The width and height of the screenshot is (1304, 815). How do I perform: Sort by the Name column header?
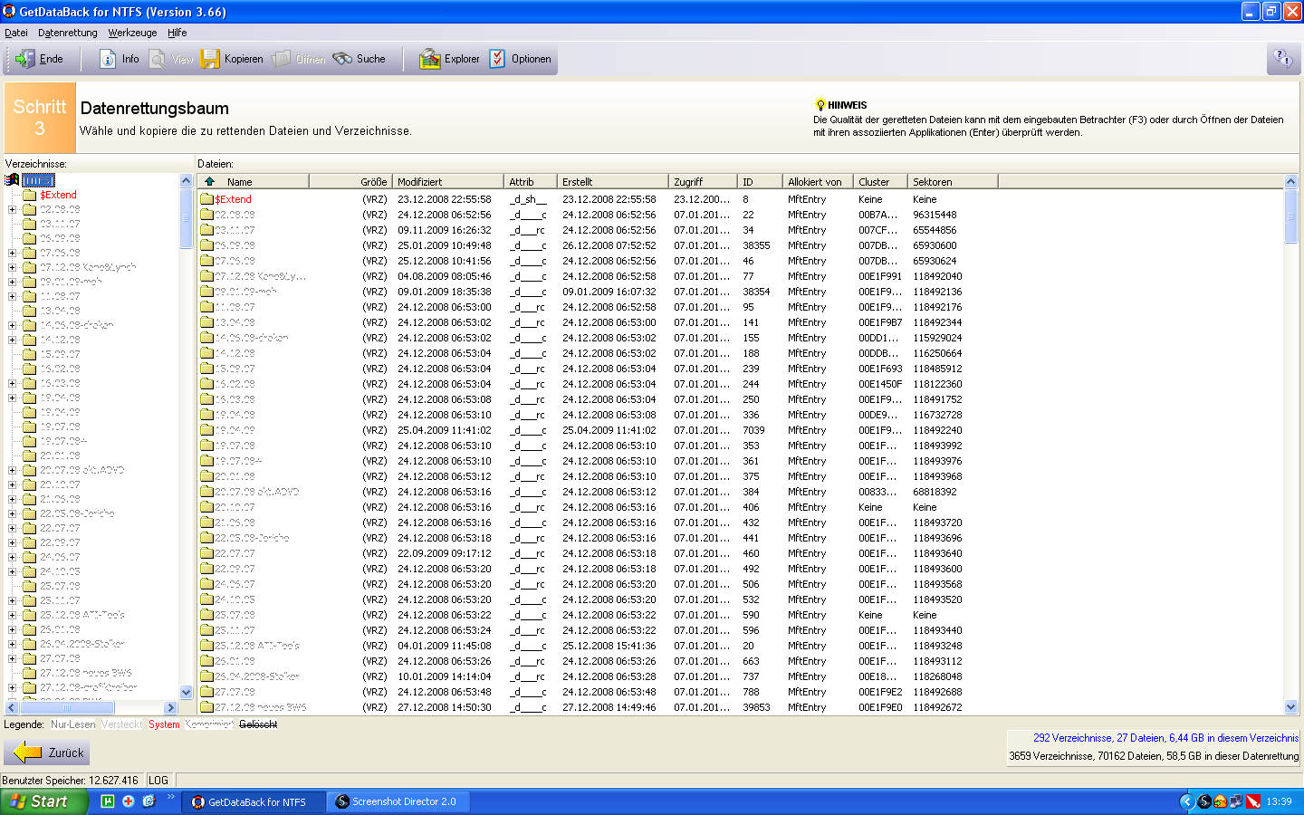point(254,181)
